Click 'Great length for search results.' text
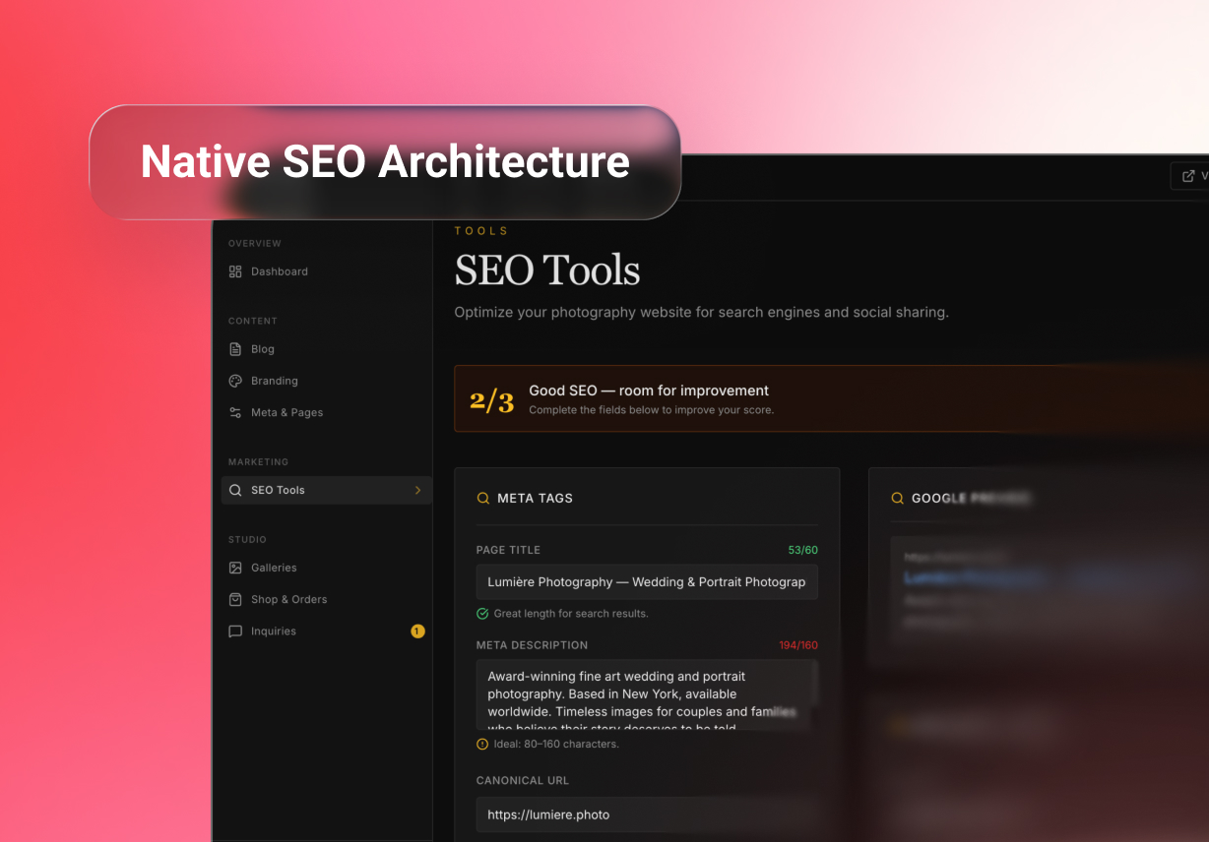The width and height of the screenshot is (1209, 842). [571, 614]
